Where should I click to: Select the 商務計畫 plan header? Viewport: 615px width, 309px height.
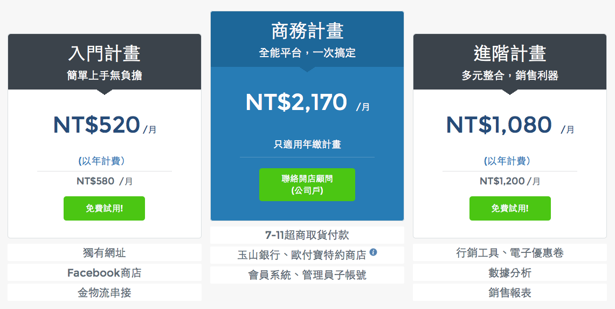pyautogui.click(x=307, y=39)
